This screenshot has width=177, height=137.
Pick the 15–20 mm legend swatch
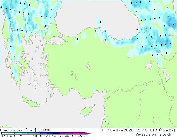43,133
